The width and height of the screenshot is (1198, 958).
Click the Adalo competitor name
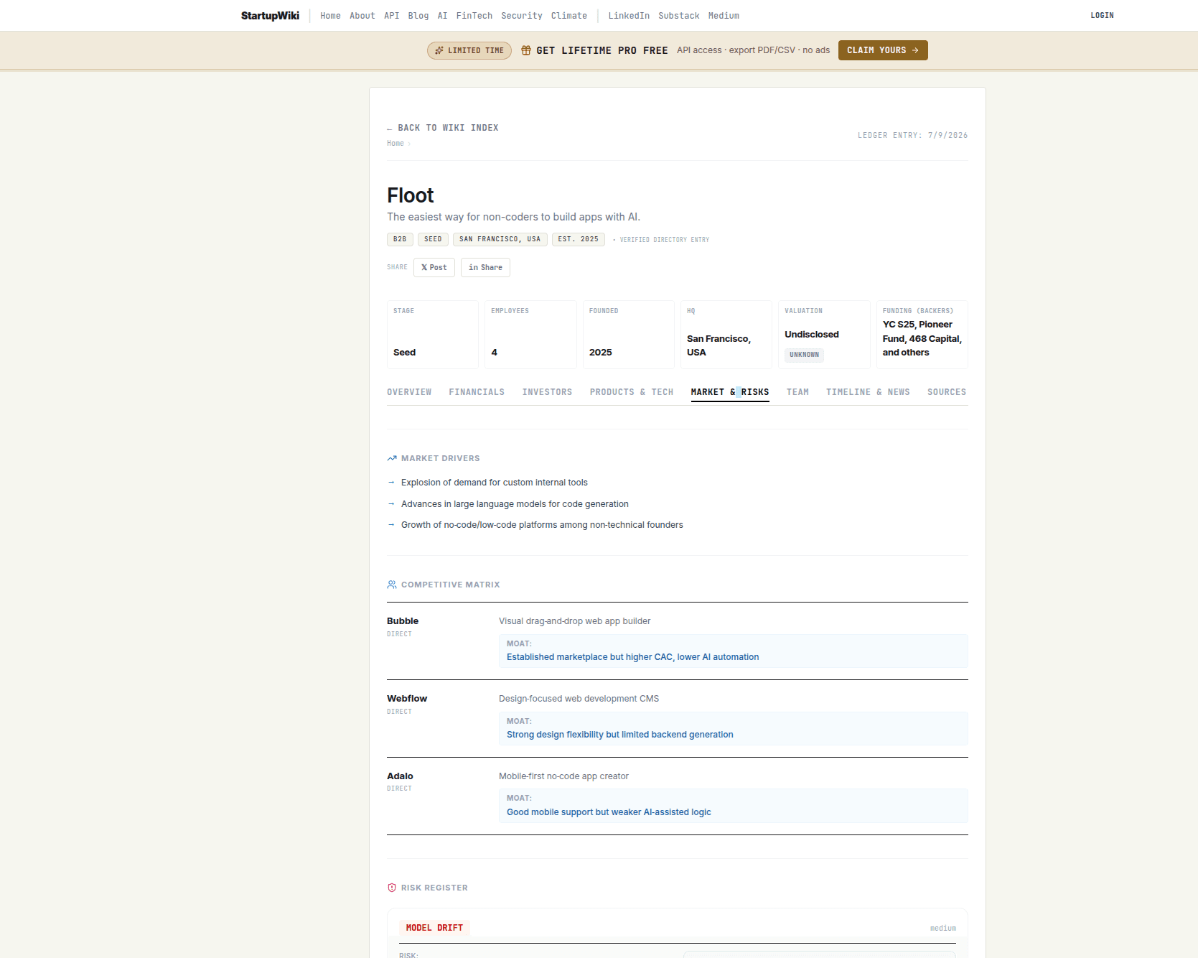coord(400,776)
